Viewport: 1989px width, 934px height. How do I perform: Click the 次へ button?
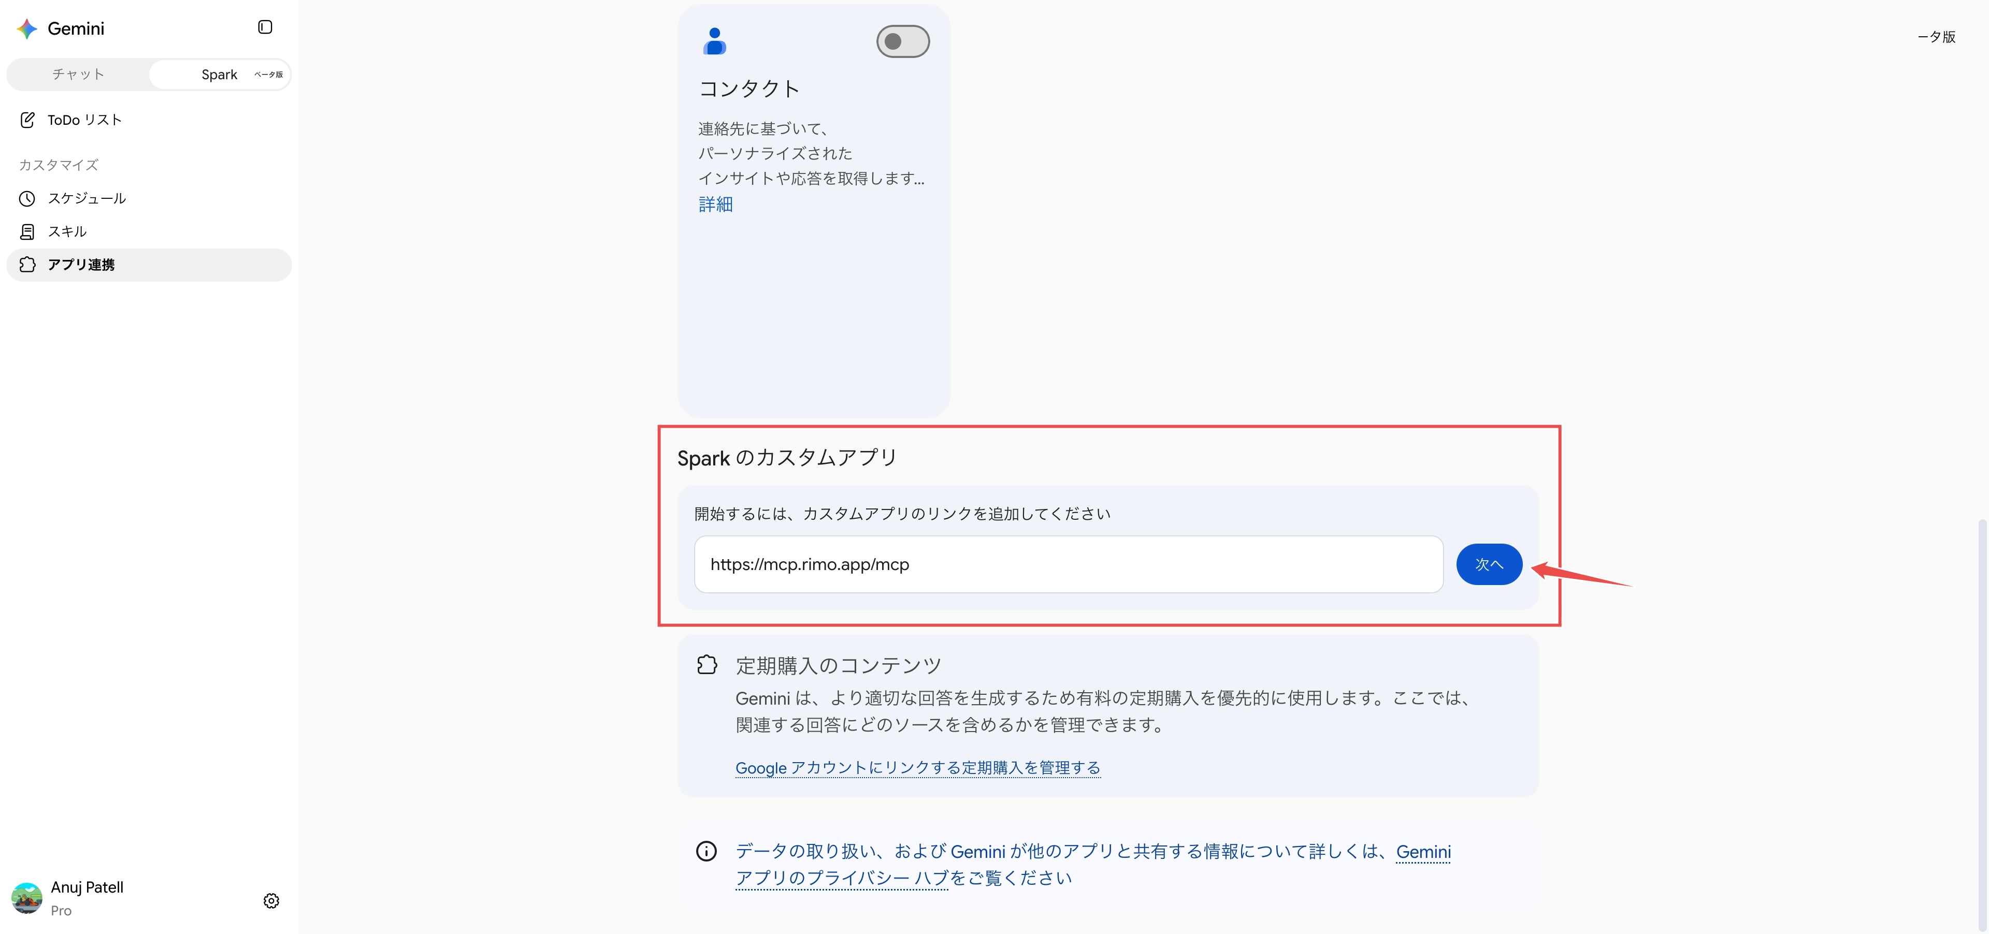(x=1489, y=564)
